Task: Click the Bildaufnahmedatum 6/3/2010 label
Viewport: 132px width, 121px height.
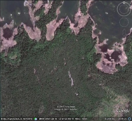Action: 17,119
